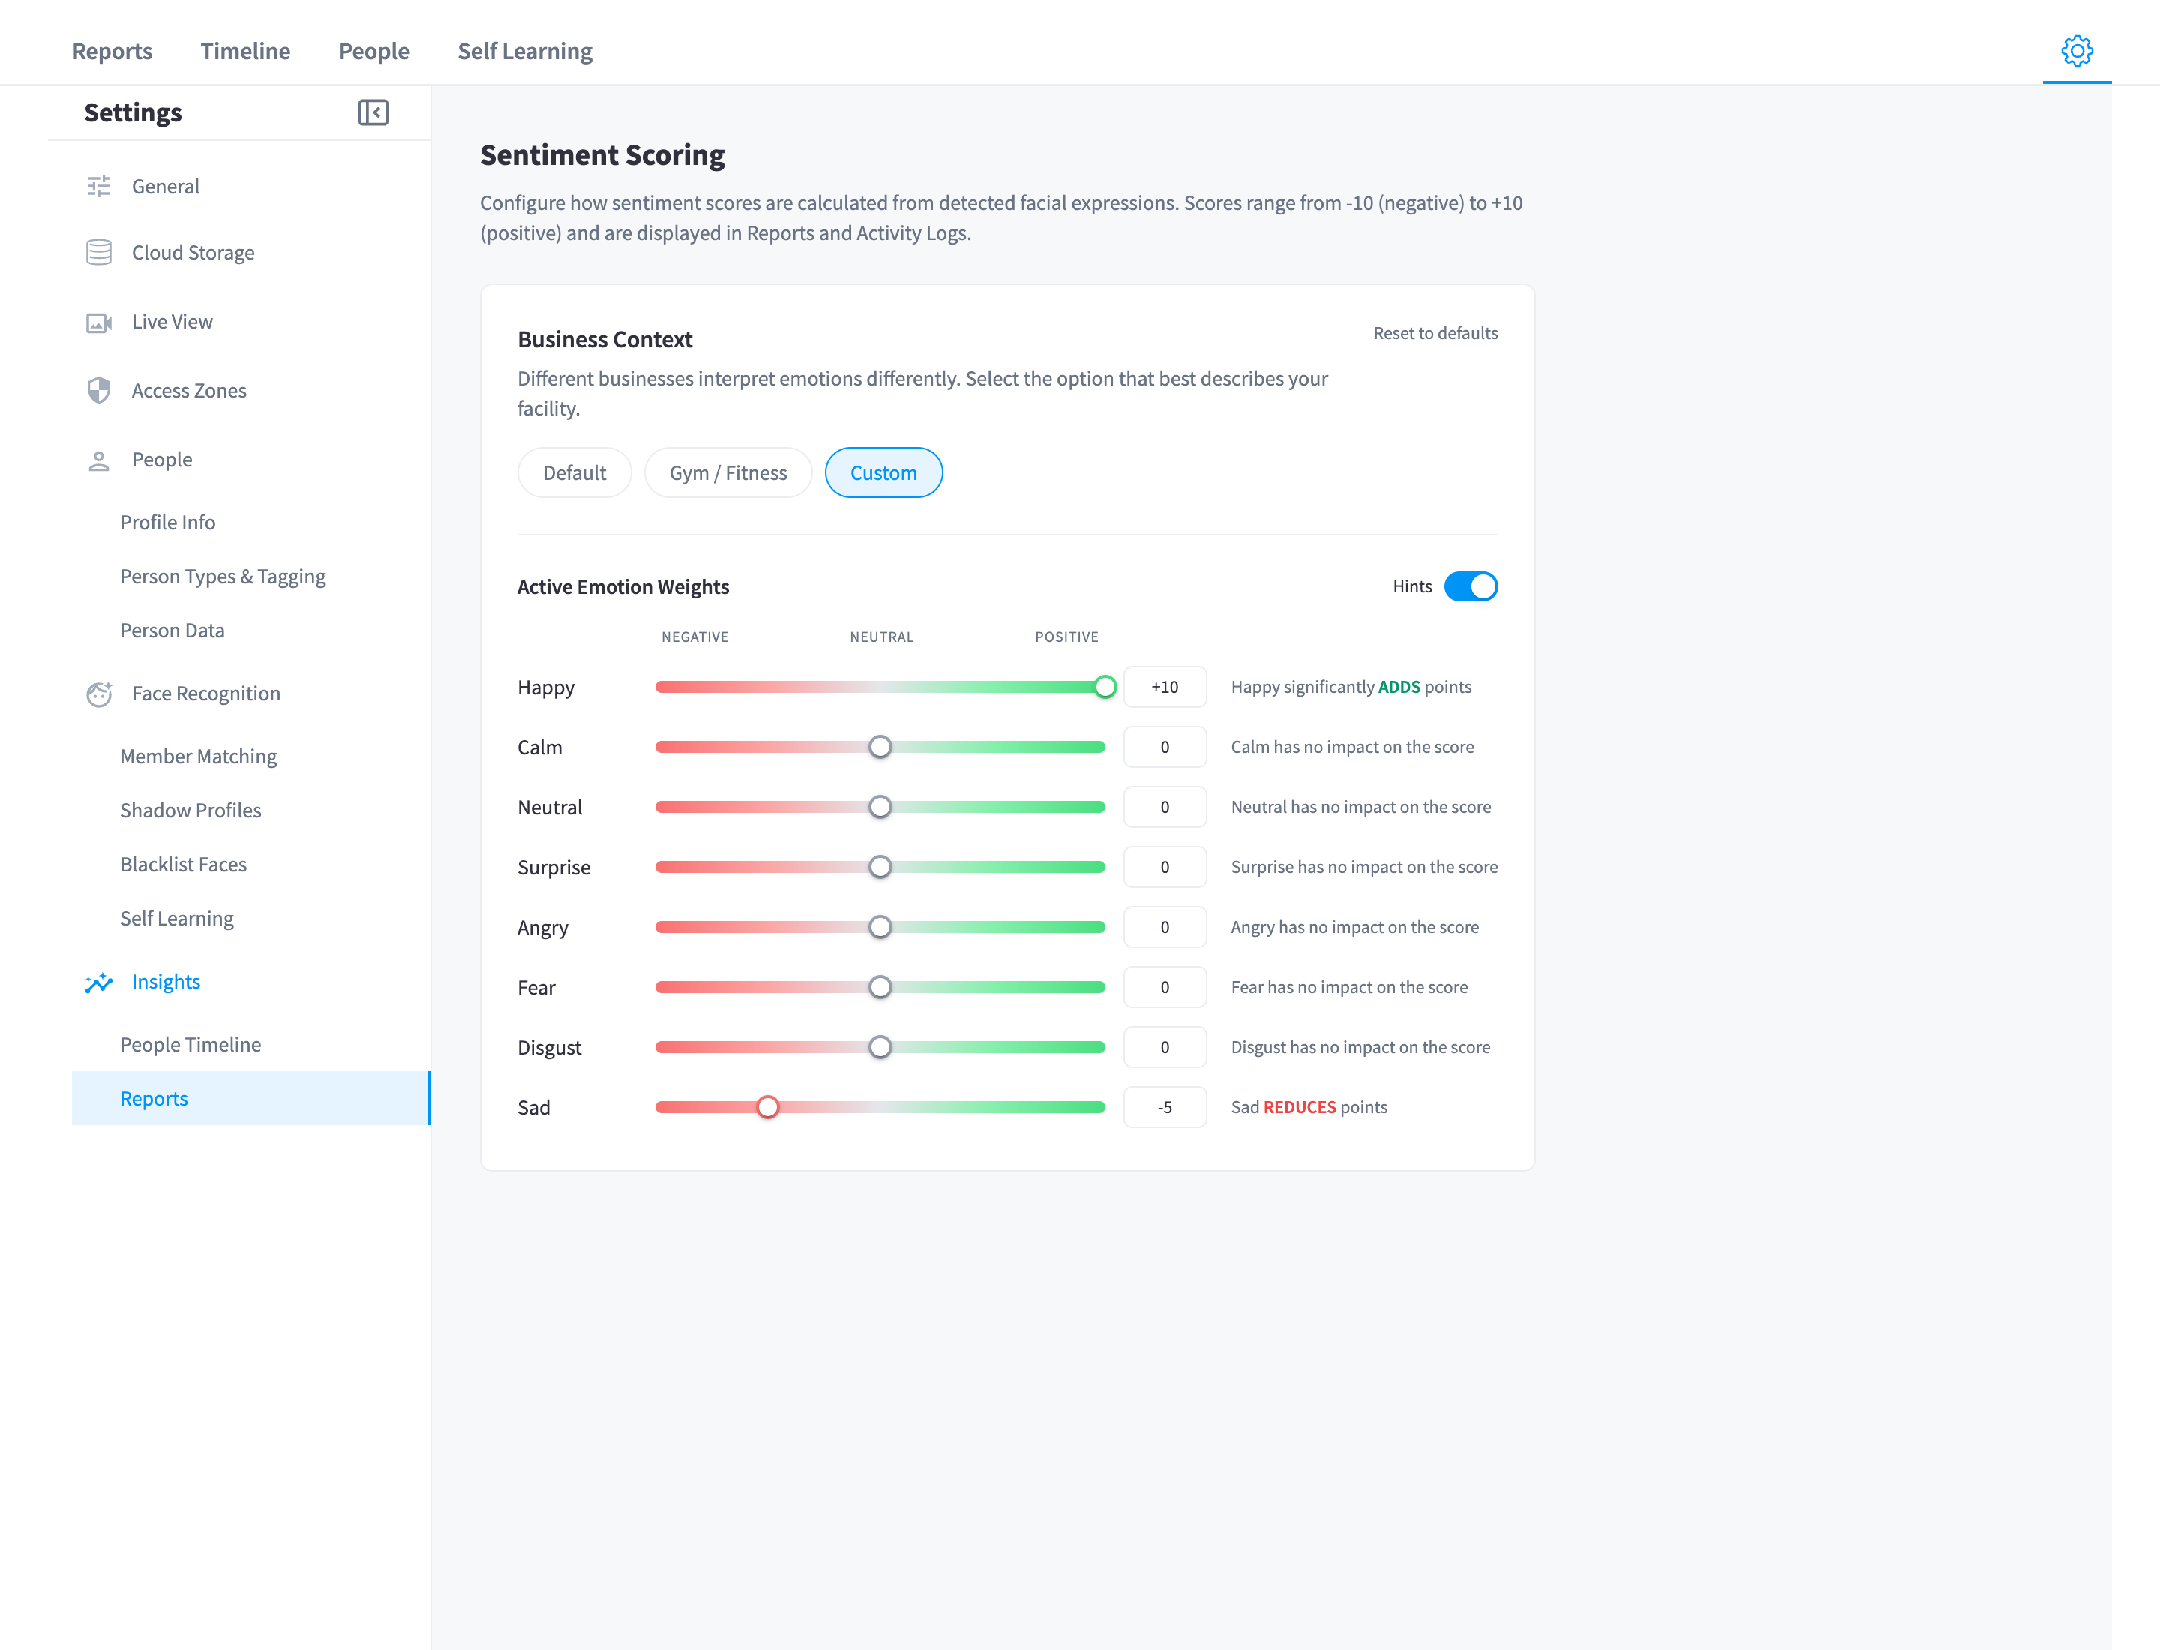The width and height of the screenshot is (2160, 1650).
Task: Click the Happy weight slider handle
Action: 1105,688
